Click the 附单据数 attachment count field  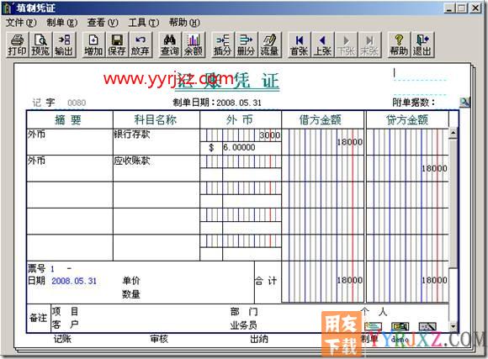pos(448,103)
